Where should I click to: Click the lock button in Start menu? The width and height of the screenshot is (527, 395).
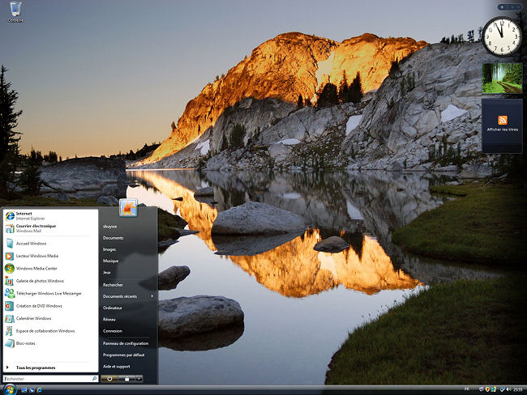(x=126, y=378)
